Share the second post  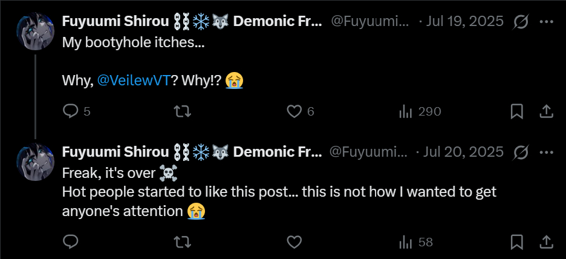[x=545, y=242]
